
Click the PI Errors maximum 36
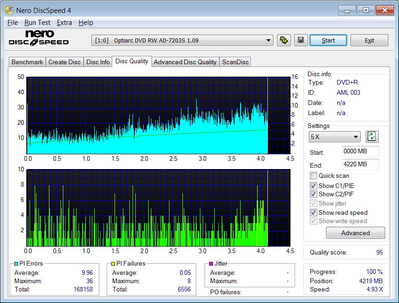point(90,281)
